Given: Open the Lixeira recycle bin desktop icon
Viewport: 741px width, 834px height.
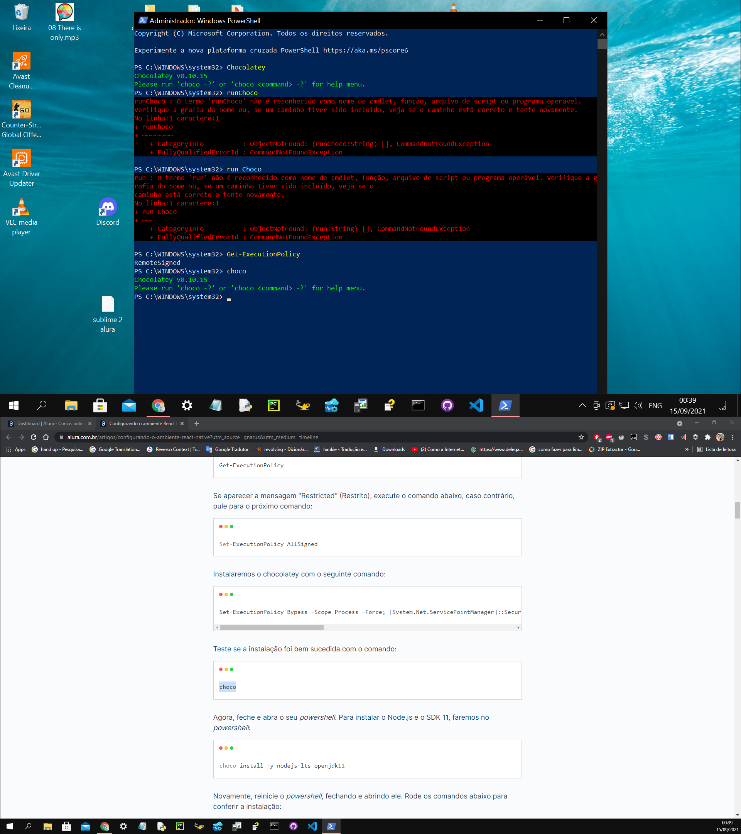Looking at the screenshot, I should tap(21, 17).
